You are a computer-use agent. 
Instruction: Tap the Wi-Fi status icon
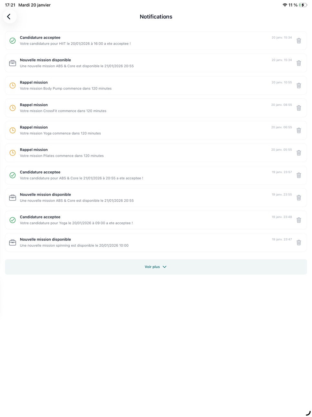point(285,5)
